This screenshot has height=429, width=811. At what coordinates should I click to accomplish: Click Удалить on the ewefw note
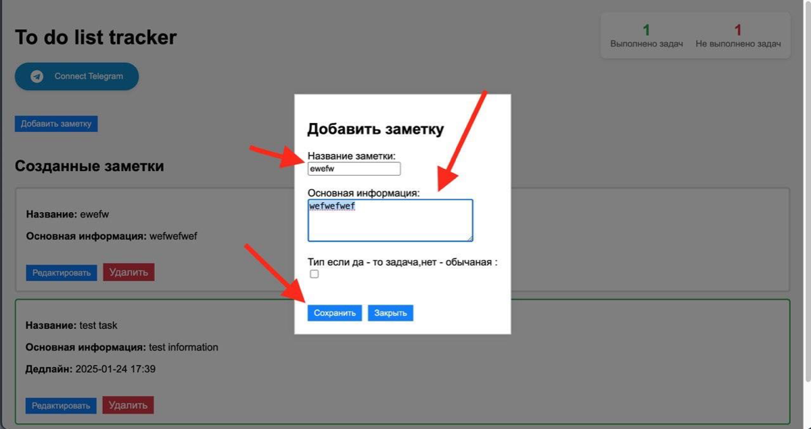point(129,272)
